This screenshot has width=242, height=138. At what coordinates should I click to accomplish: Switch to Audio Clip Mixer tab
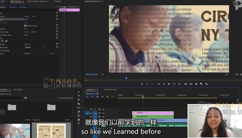click(38, 1)
